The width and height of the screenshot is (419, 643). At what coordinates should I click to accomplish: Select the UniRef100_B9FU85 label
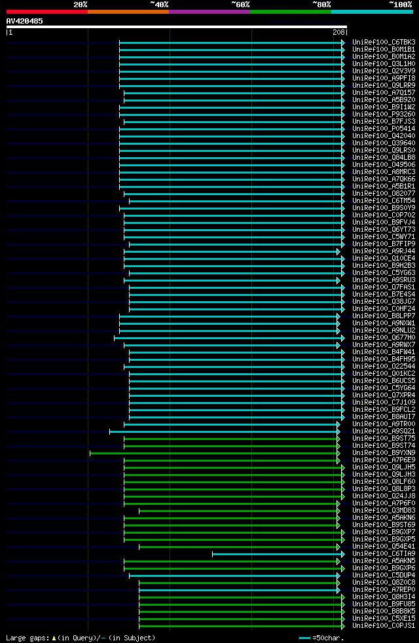(384, 604)
